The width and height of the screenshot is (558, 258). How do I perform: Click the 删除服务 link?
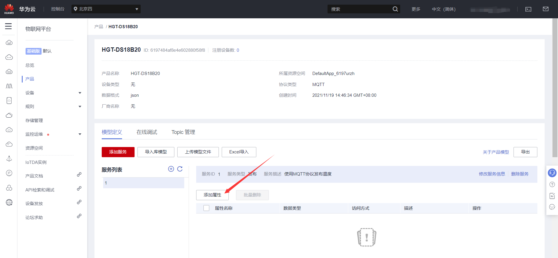pyautogui.click(x=520, y=174)
